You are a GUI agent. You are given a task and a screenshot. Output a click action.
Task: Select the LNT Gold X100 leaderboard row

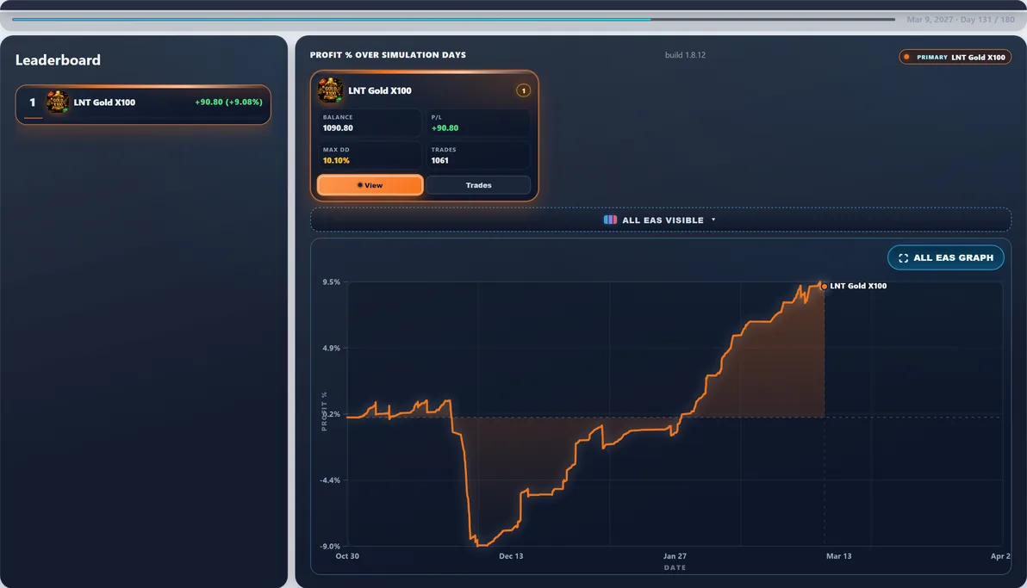click(143, 104)
